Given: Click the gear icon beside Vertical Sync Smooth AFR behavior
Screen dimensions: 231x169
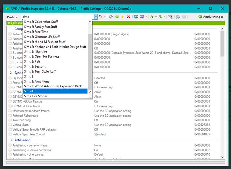Looking at the screenshot, I should point(10,129).
